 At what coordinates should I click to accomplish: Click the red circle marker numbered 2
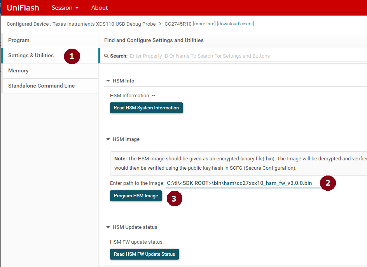click(x=328, y=183)
